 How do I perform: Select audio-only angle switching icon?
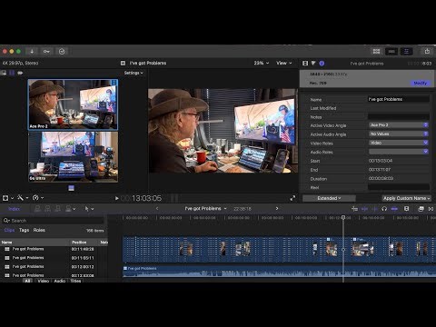click(20, 73)
